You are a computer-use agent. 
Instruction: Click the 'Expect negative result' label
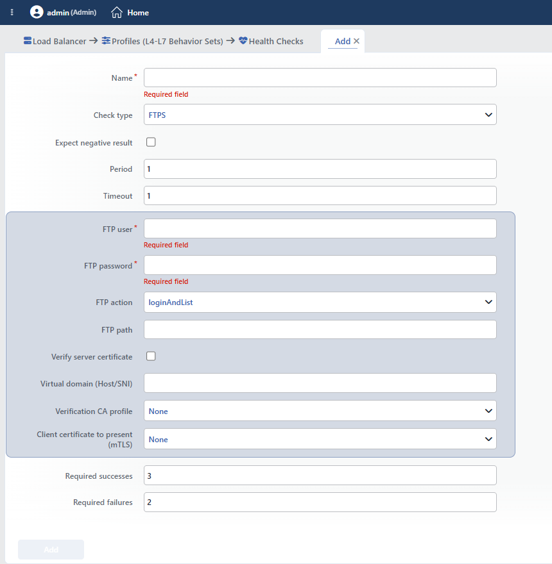(x=94, y=143)
